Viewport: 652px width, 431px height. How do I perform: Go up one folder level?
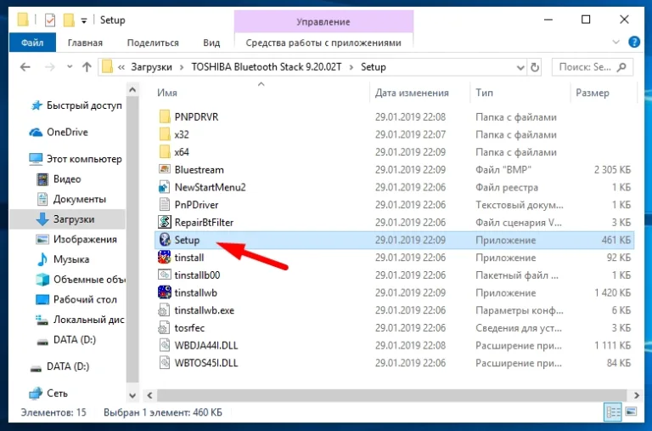(87, 67)
